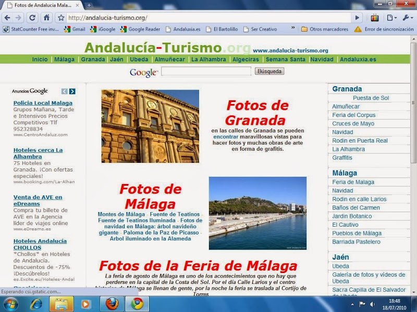Screen dimensions: 417x312
Task: Select Inicio in the green nav bar
Action: pyautogui.click(x=40, y=59)
